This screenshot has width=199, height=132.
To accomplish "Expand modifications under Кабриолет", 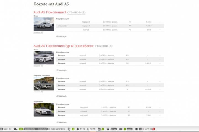I will [x=61, y=122].
